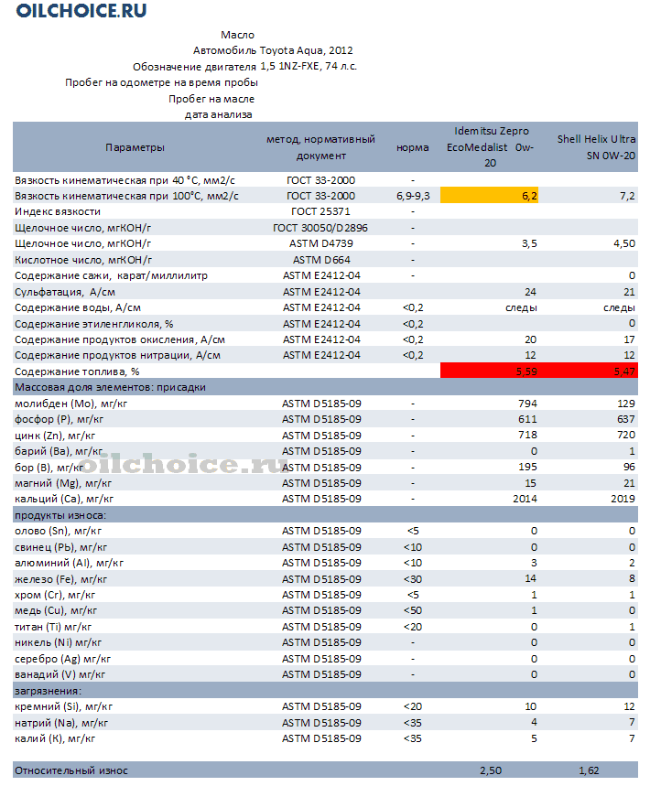The height and width of the screenshot is (786, 650).
Task: Select relative wear value 1,62
Action: (x=589, y=771)
